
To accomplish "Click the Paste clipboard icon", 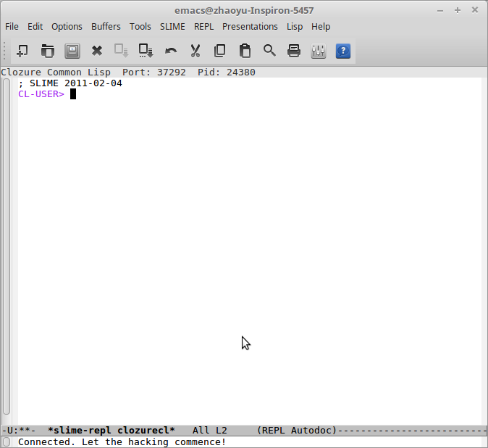I will 245,51.
